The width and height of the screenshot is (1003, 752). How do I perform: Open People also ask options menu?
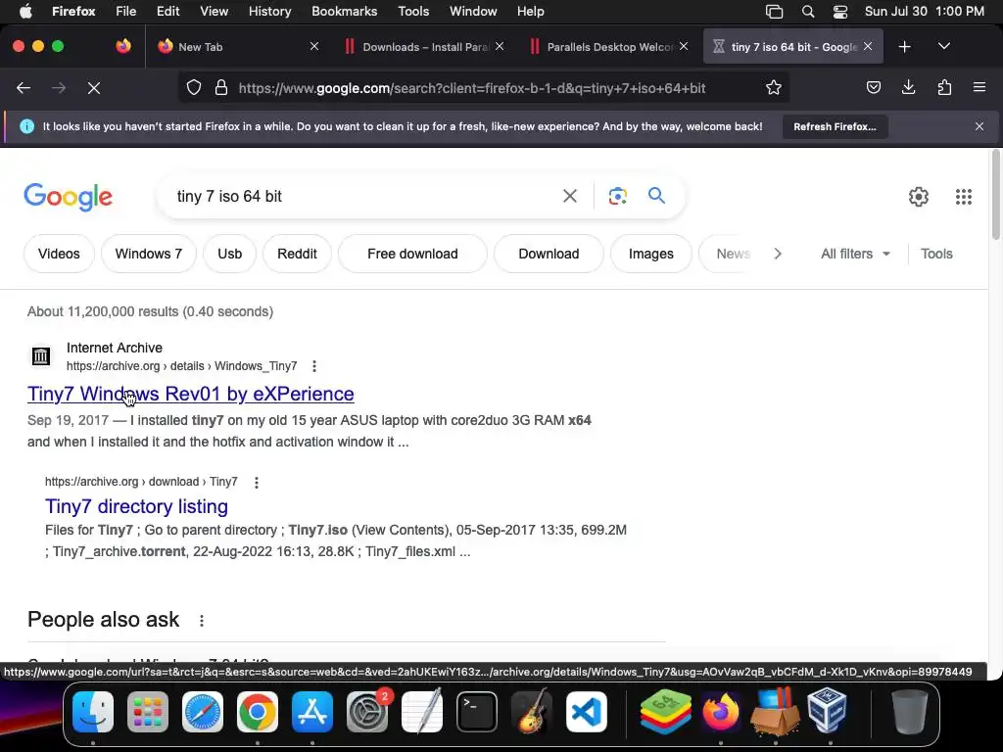202,620
